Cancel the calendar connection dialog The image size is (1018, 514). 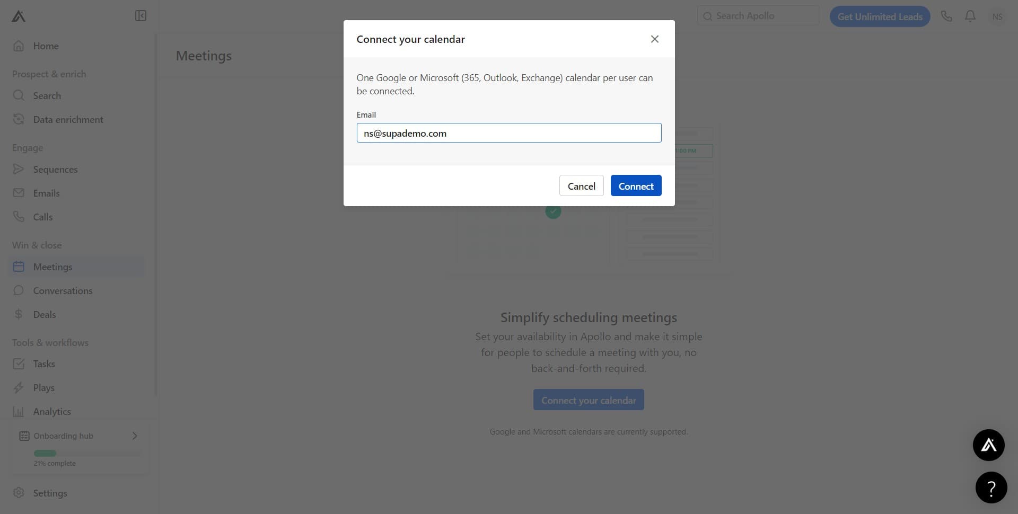[x=581, y=185]
